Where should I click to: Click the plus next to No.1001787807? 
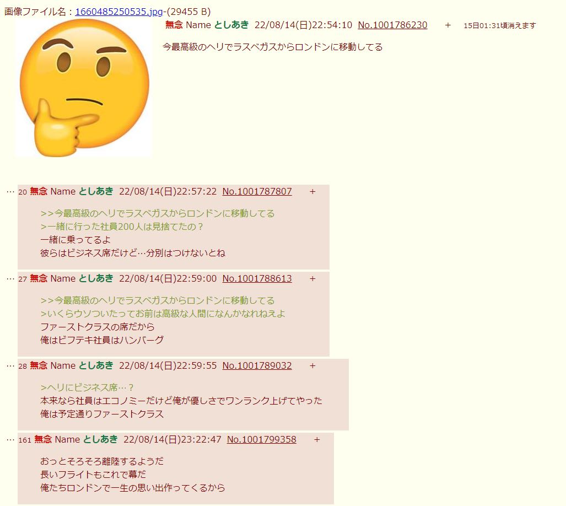(312, 192)
